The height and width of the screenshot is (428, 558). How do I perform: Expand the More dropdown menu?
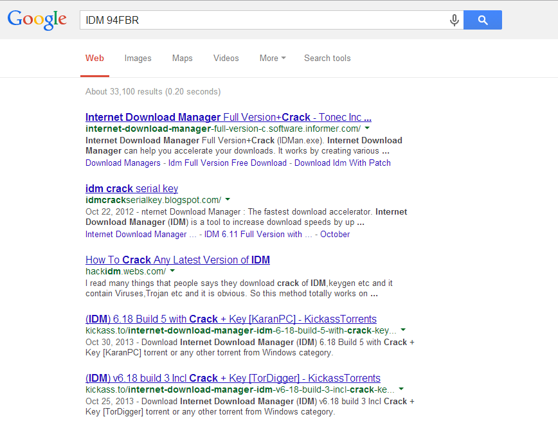(273, 58)
